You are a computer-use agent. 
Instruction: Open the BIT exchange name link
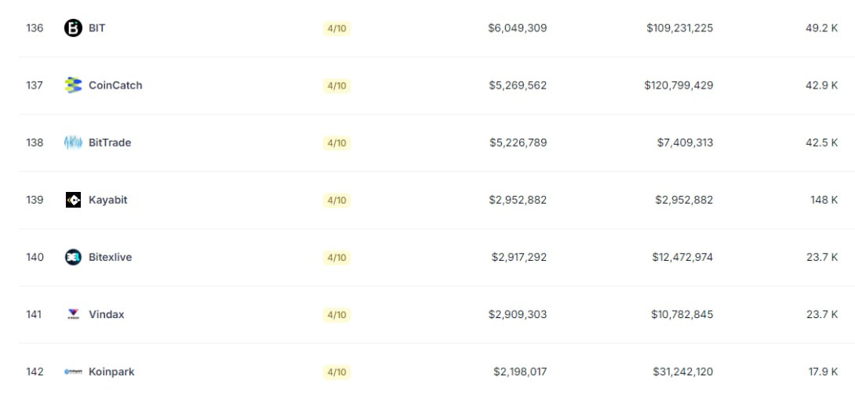click(x=97, y=27)
